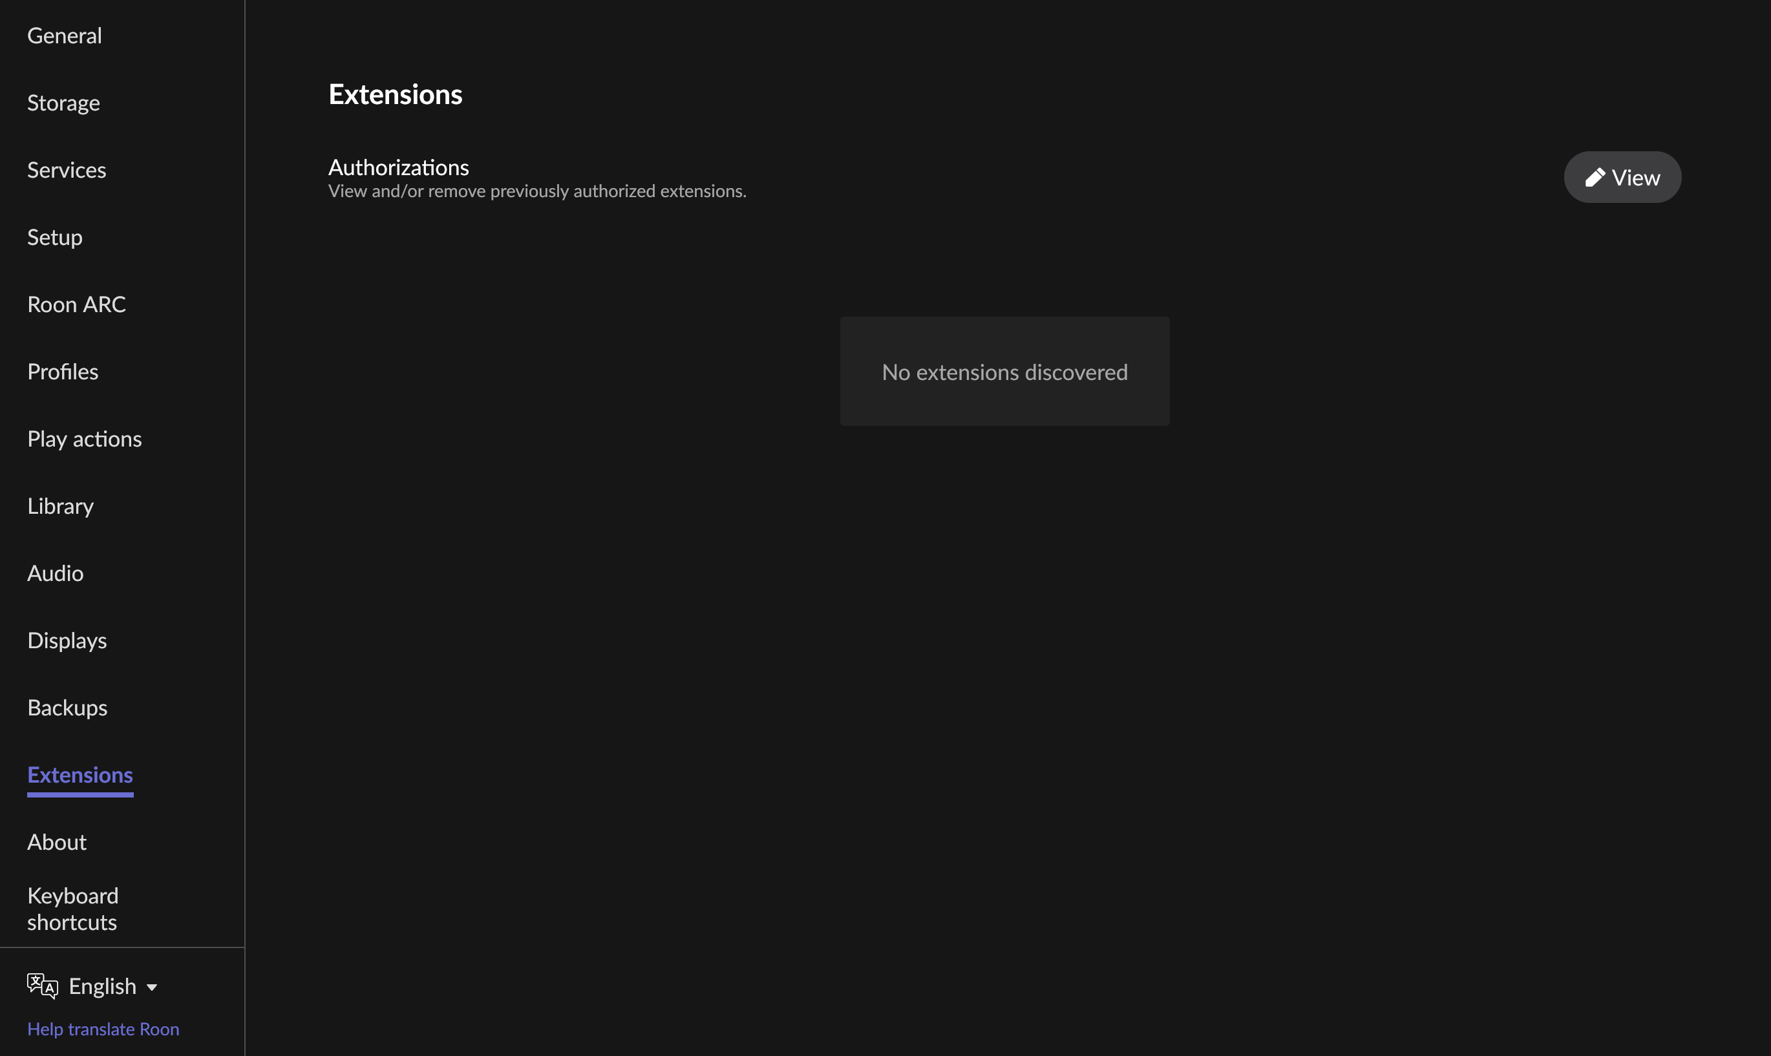
Task: Open Roon ARC settings
Action: click(76, 304)
